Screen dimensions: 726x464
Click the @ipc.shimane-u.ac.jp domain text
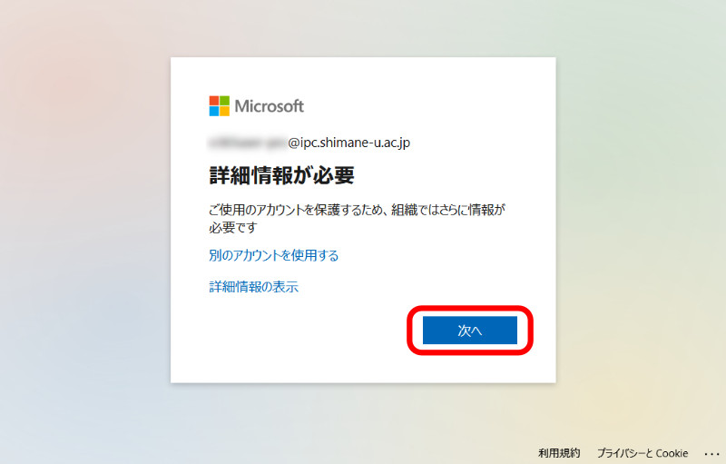point(349,143)
